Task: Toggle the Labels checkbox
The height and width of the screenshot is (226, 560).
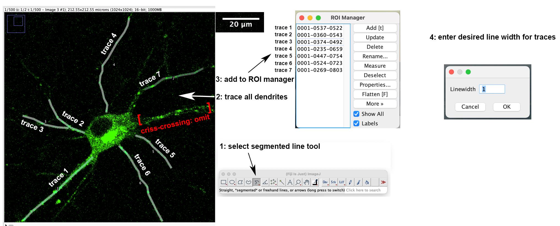Action: click(356, 123)
